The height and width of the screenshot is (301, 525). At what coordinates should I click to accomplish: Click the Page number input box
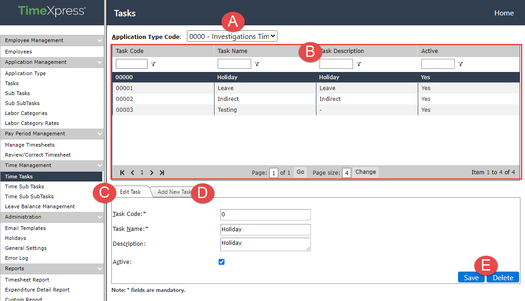coord(273,173)
